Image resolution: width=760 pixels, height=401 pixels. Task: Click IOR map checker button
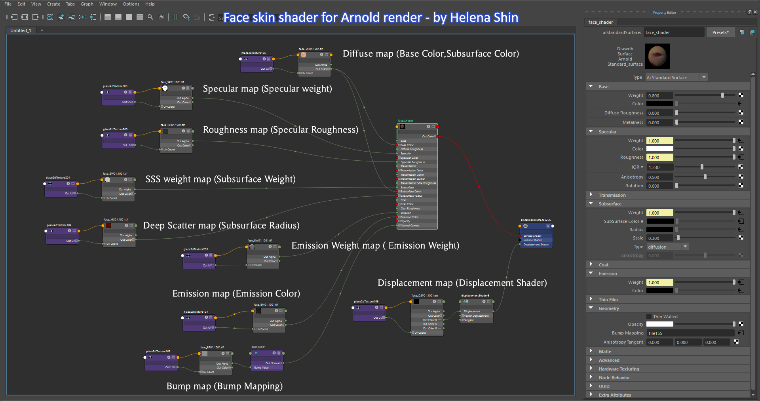741,167
